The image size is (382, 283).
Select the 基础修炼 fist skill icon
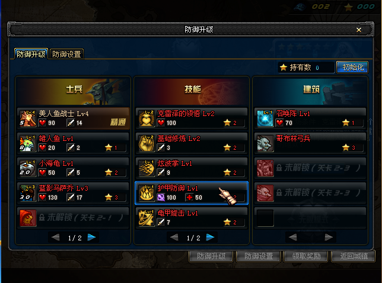click(147, 143)
